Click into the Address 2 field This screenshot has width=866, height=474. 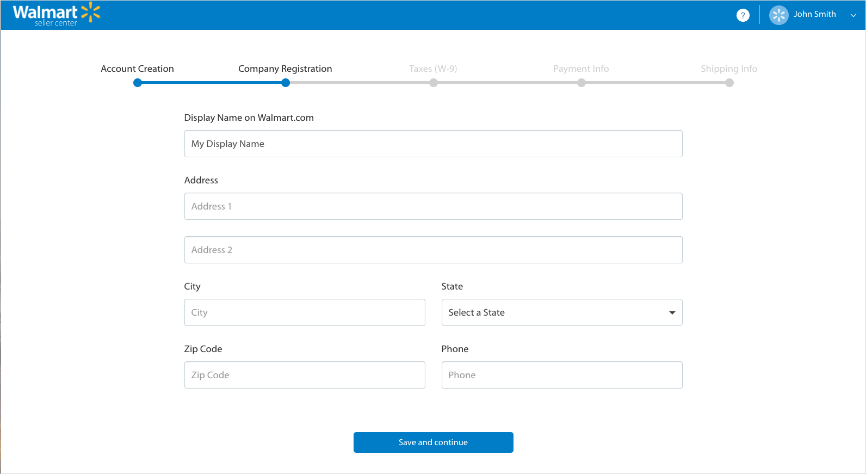click(433, 250)
